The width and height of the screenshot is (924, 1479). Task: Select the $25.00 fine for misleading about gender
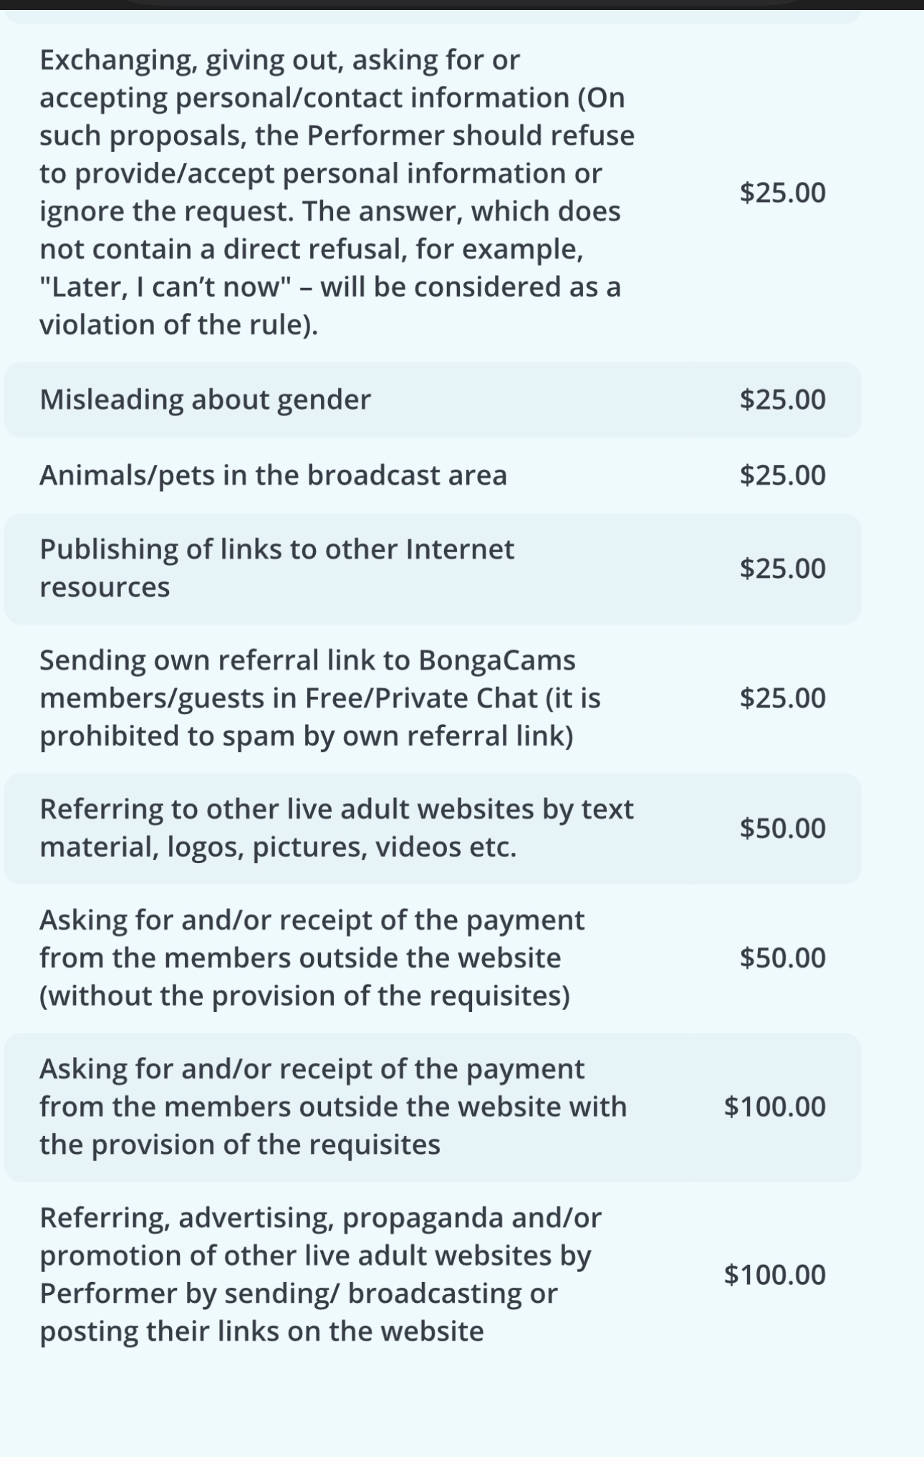tap(782, 400)
